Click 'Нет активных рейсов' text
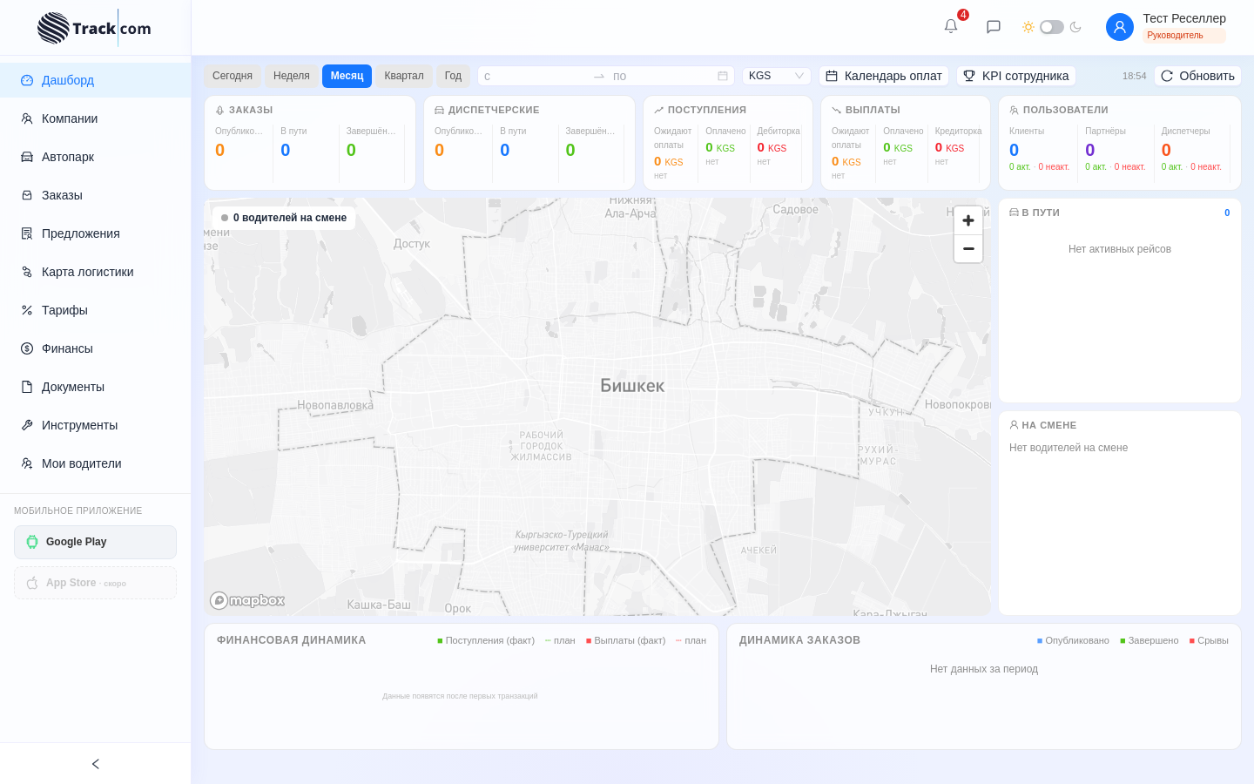The image size is (1254, 784). click(x=1120, y=249)
